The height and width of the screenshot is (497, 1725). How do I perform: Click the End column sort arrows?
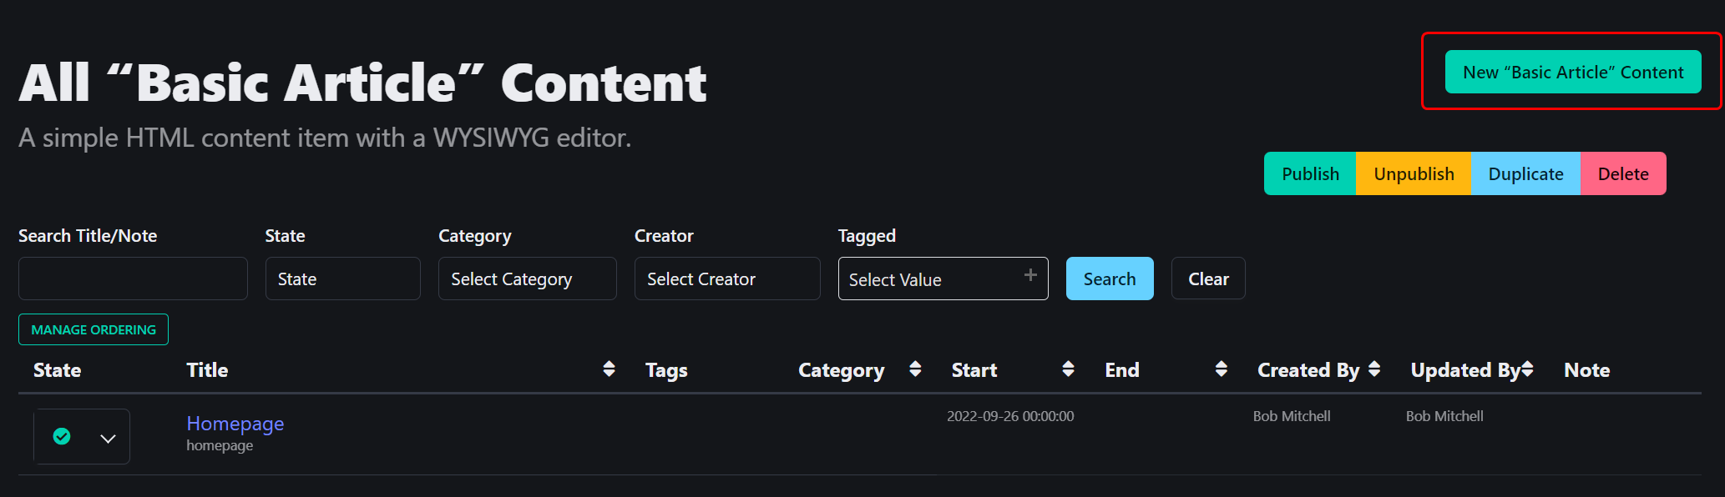1221,369
